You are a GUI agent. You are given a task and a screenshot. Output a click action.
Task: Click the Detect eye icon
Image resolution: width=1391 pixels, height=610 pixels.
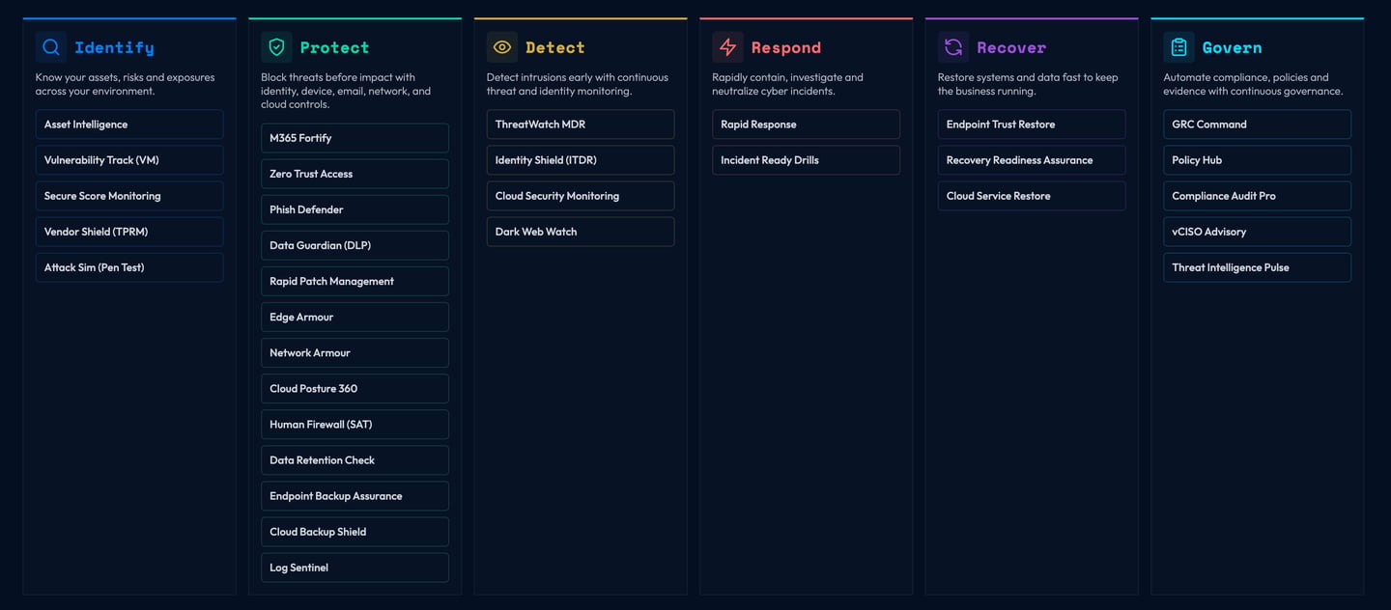[x=502, y=47]
